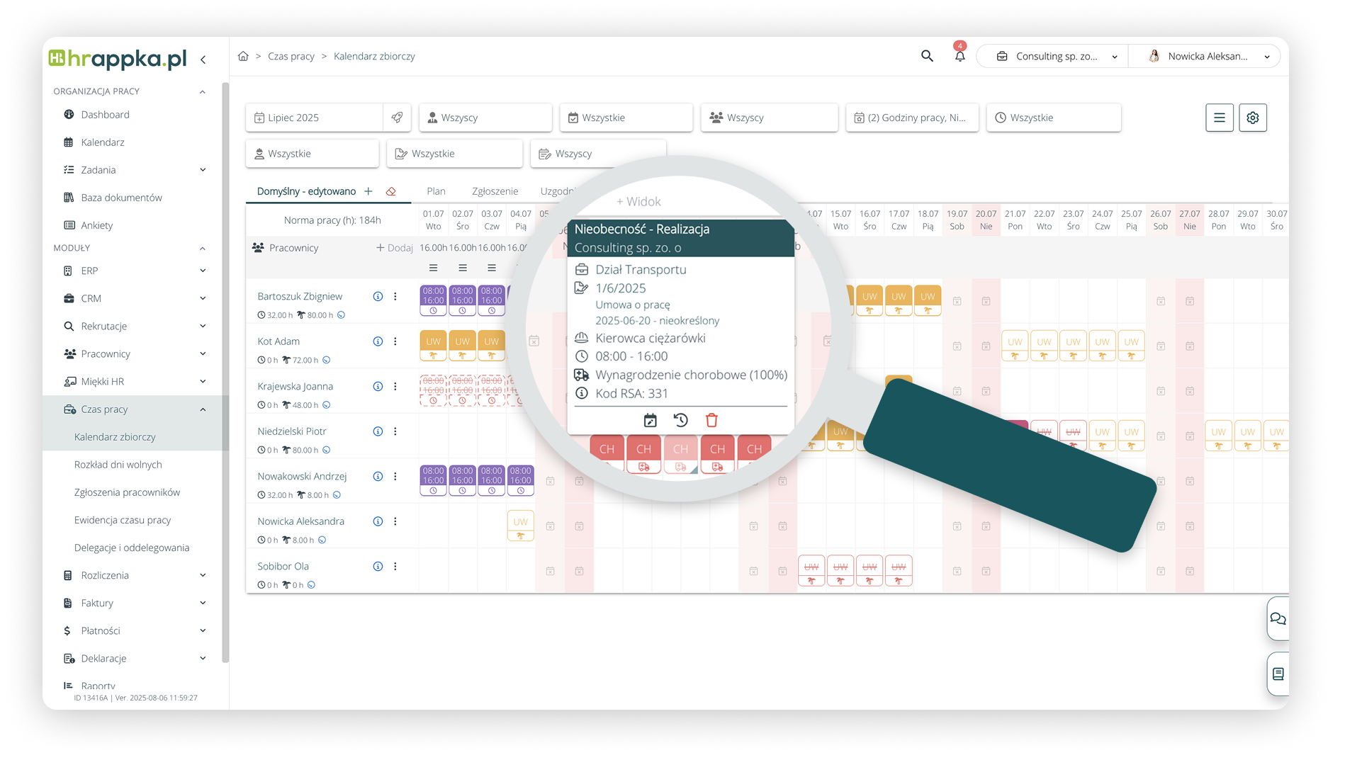Open Ewidencja czasu pracy menu item
Viewport: 1362px width, 765px height.
tap(123, 520)
